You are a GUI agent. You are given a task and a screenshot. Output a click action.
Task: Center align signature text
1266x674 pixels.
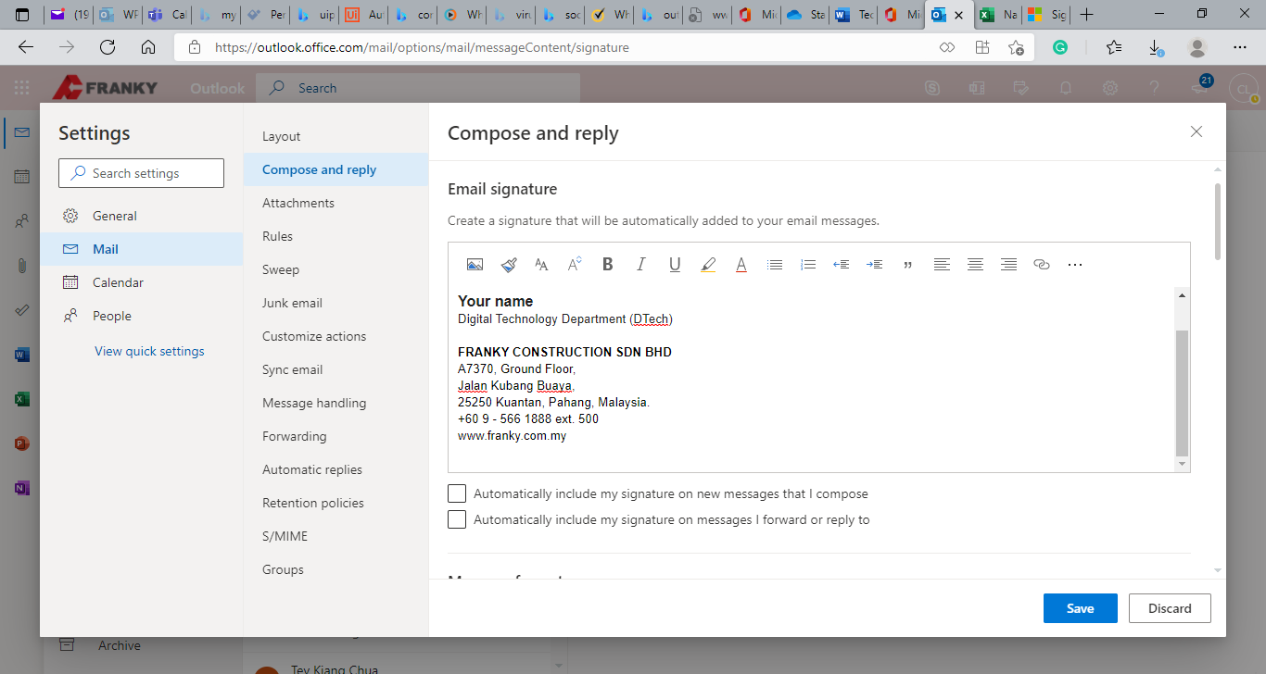(x=975, y=265)
